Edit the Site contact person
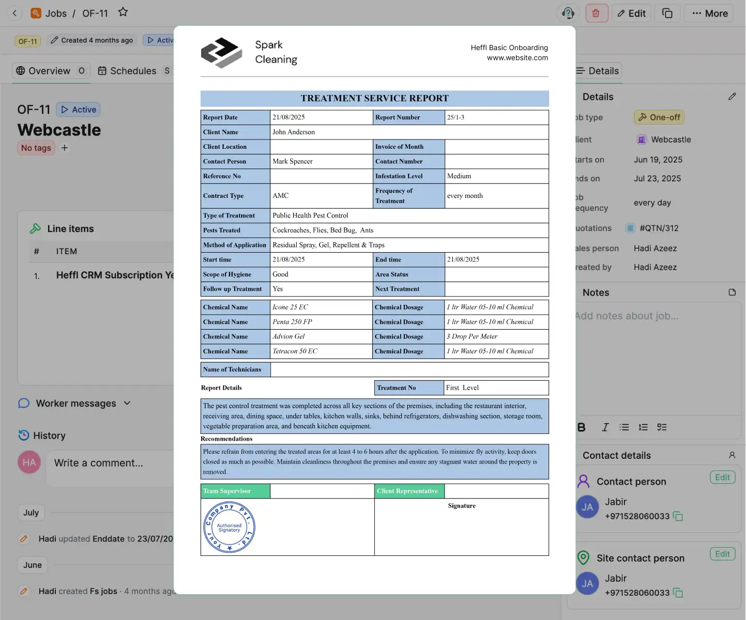 click(x=722, y=554)
